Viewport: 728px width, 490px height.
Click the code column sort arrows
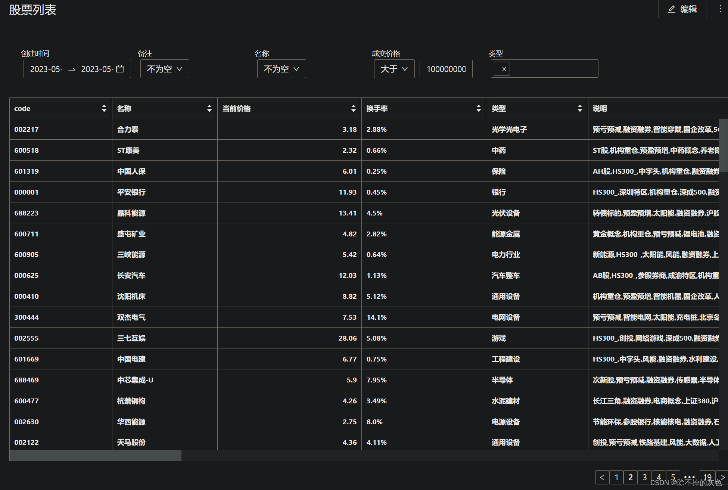[x=104, y=108]
